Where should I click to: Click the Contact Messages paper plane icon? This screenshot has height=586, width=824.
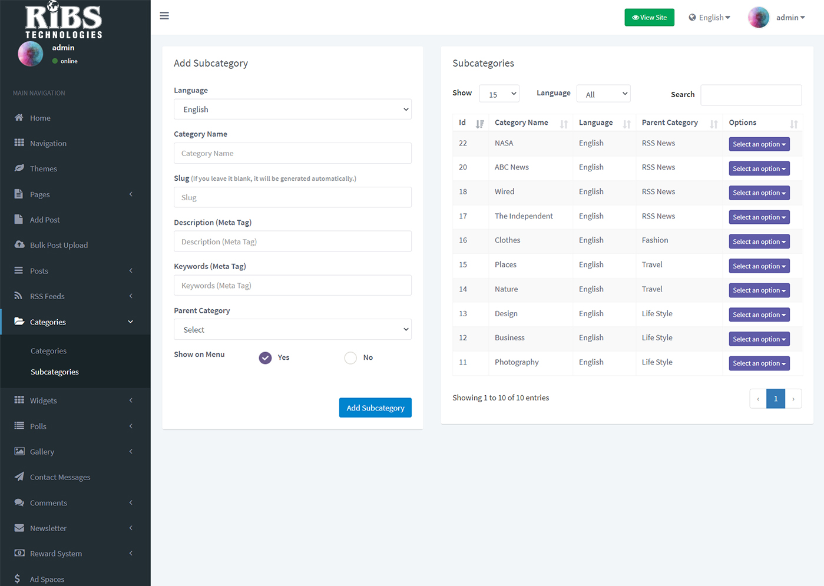click(19, 477)
